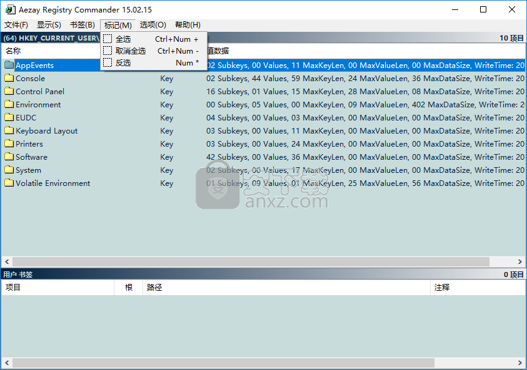This screenshot has width=527, height=370.
Task: Close the 标记(M) menu
Action: point(118,25)
